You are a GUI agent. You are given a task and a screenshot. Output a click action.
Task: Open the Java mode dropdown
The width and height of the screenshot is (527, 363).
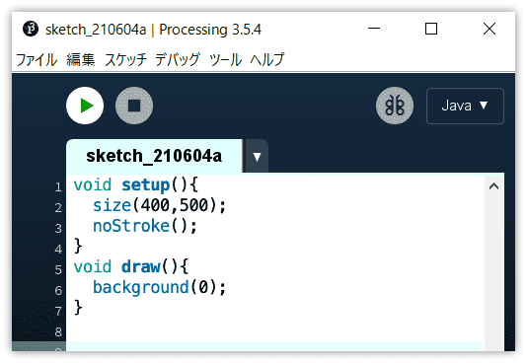pyautogui.click(x=465, y=106)
